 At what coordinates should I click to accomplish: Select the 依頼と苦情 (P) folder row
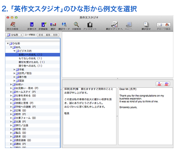pyautogui.click(x=33, y=103)
